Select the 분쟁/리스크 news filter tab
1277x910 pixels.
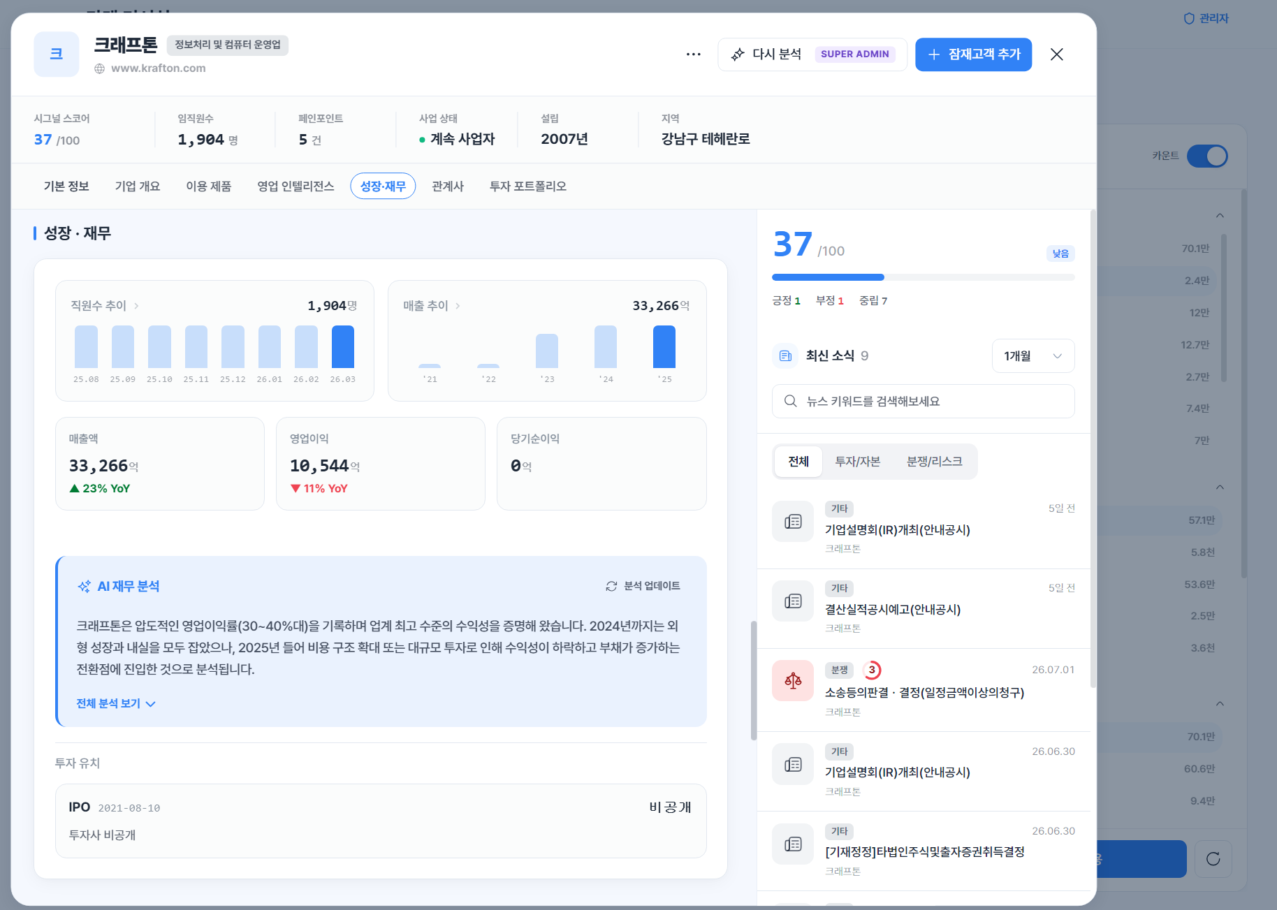[x=935, y=462]
